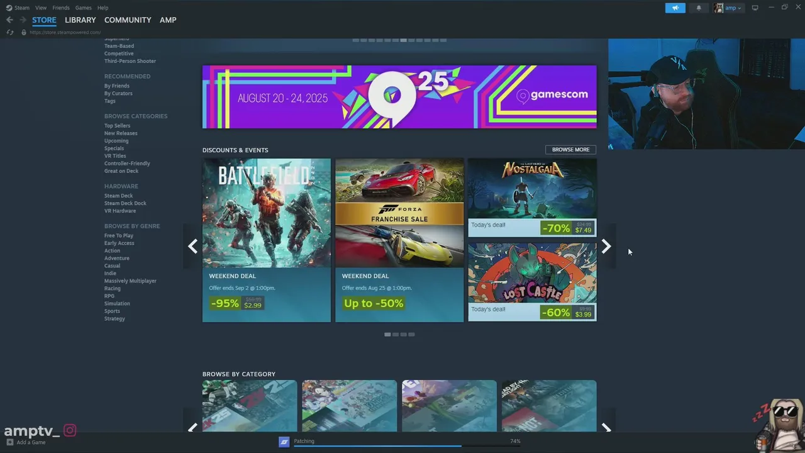Open the Help menu
The image size is (805, 453).
pyautogui.click(x=103, y=8)
